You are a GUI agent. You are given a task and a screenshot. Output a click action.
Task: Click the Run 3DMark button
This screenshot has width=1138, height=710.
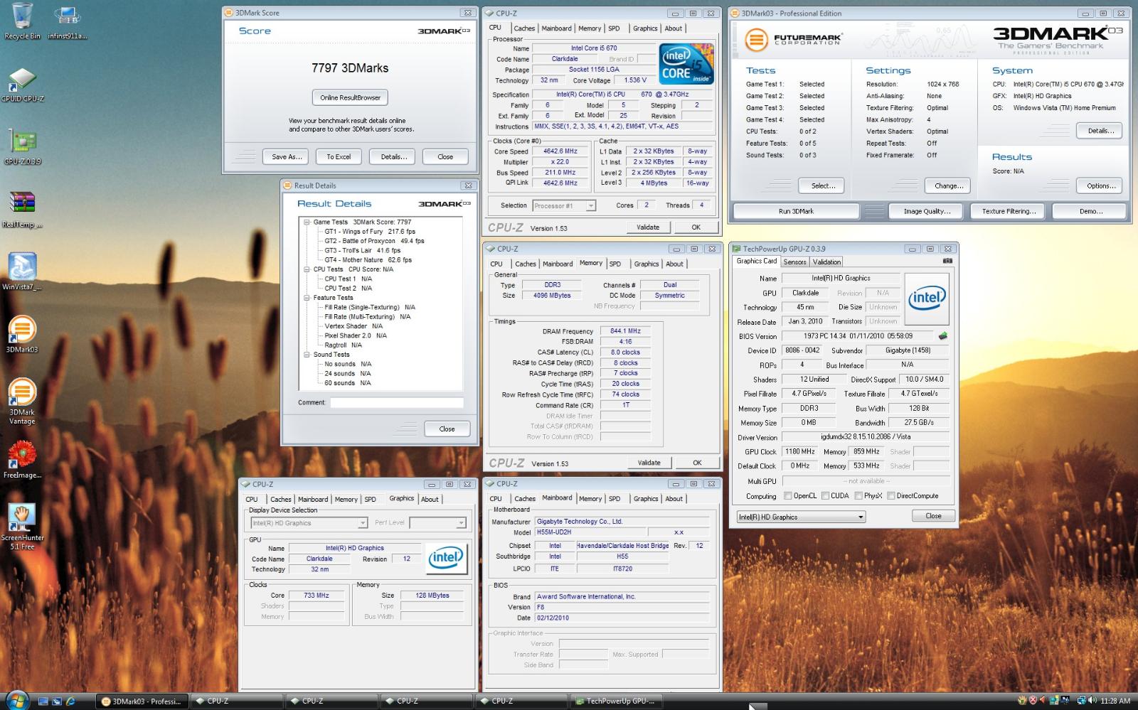pyautogui.click(x=796, y=211)
